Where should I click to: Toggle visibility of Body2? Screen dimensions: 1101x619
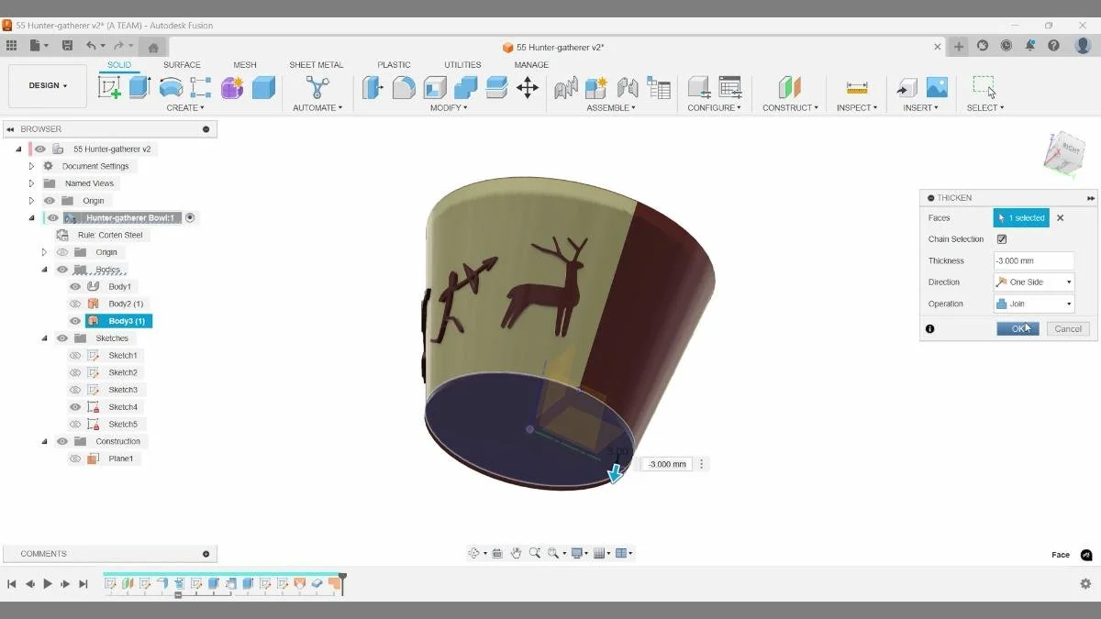[75, 304]
